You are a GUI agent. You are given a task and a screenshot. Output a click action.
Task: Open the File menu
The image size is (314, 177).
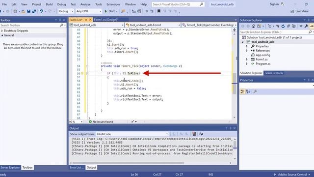point(4,4)
